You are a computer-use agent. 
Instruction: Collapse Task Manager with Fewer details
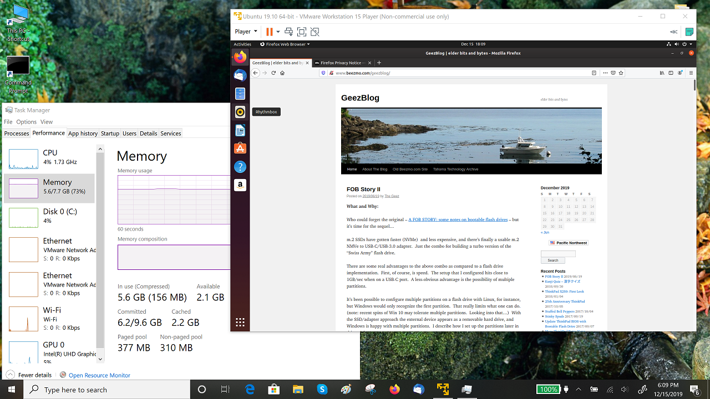coord(30,375)
